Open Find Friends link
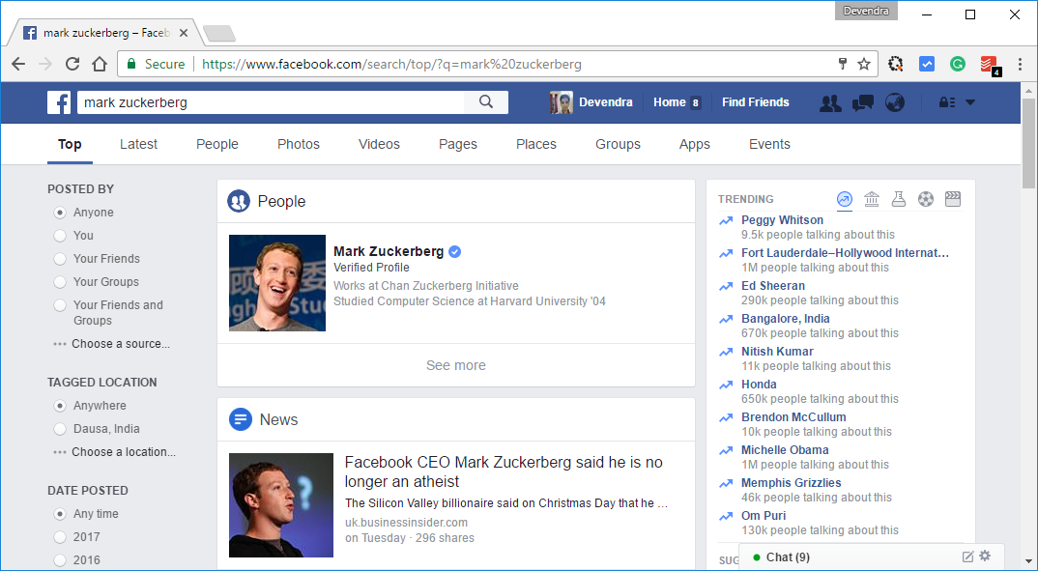 [756, 102]
